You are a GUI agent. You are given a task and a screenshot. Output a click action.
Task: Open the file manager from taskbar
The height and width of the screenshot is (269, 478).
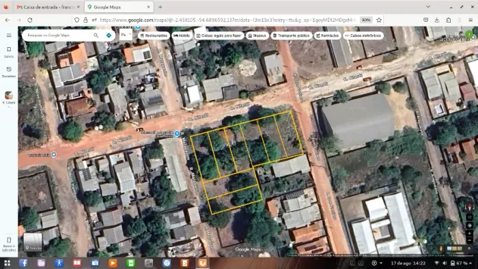pos(41,263)
